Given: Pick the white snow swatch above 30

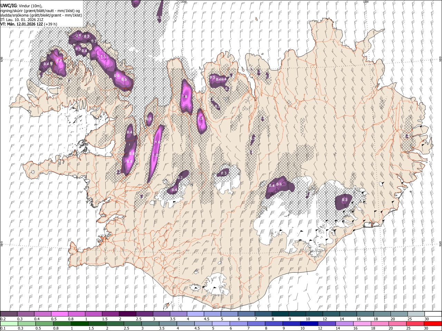Looking at the screenshot, I should click(433, 314).
